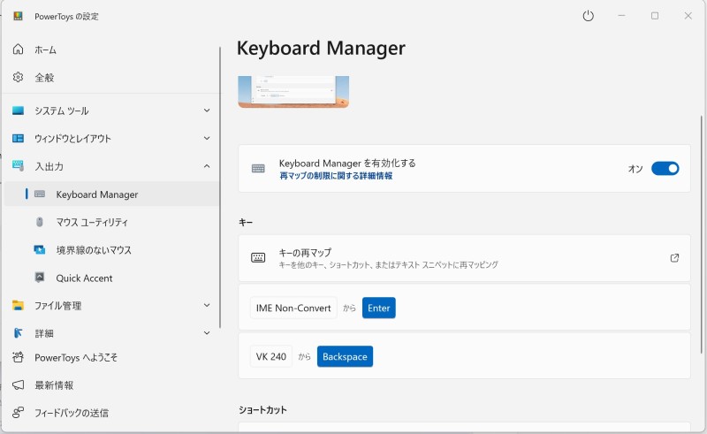Open 最新情報 page
Image resolution: width=707 pixels, height=434 pixels.
coord(111,385)
